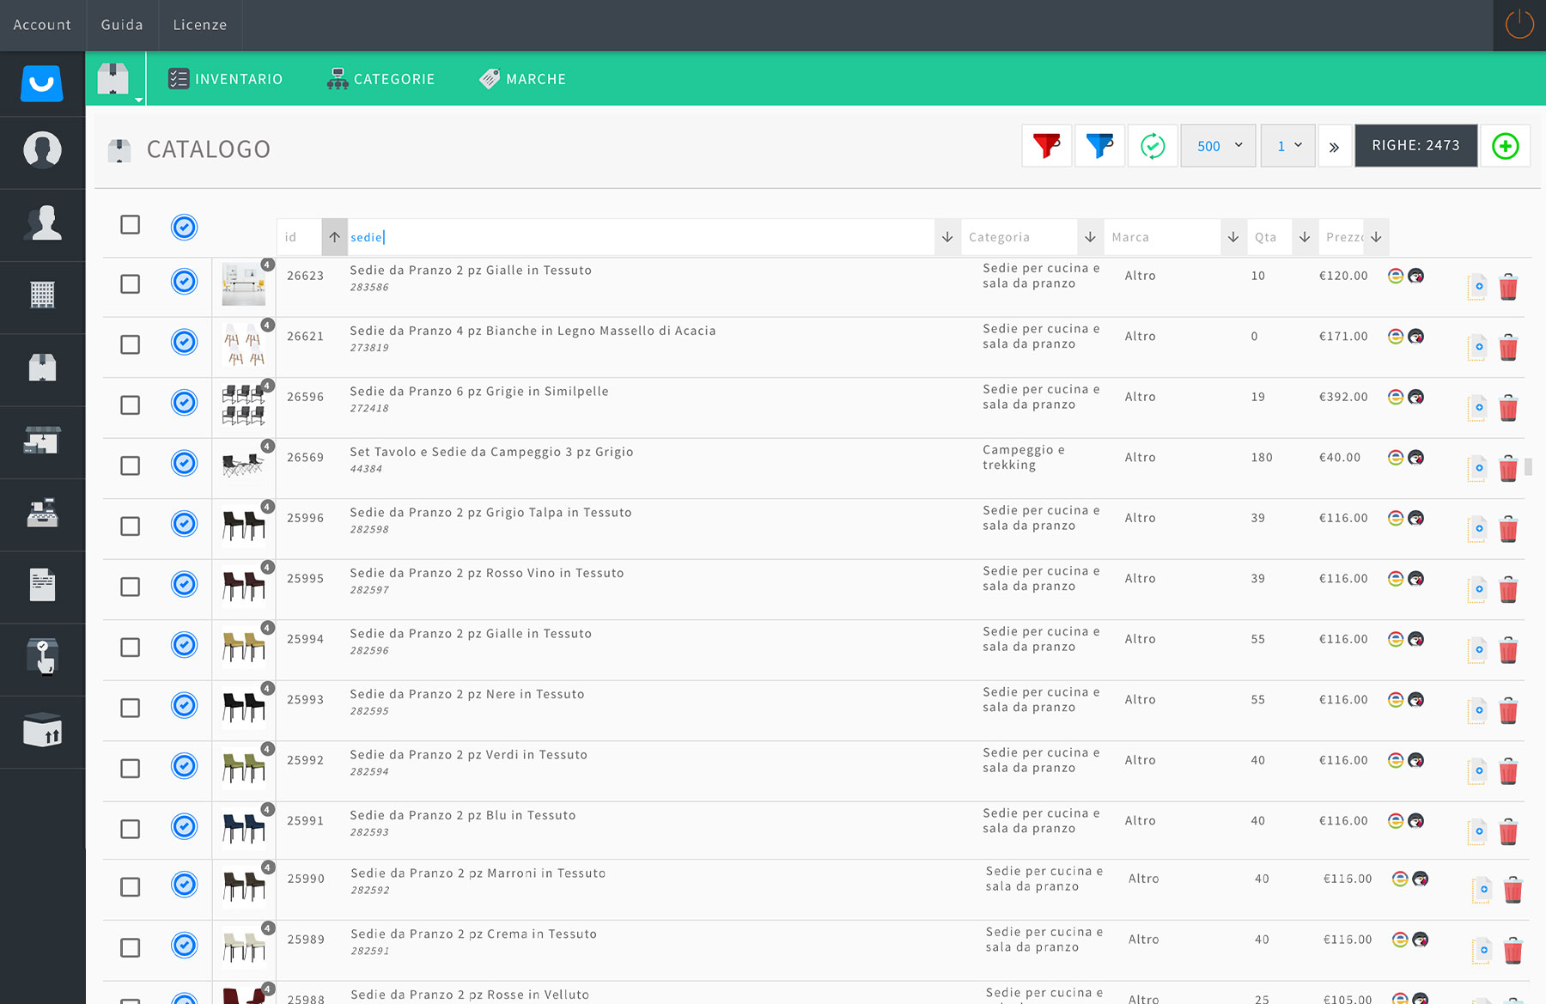Viewport: 1546px width, 1004px height.
Task: Click the eBay-colored channel icon for 26569
Action: [1396, 457]
